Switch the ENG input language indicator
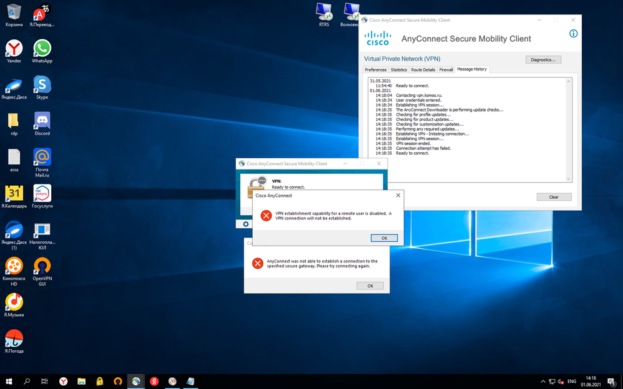The image size is (623, 389). pos(572,382)
